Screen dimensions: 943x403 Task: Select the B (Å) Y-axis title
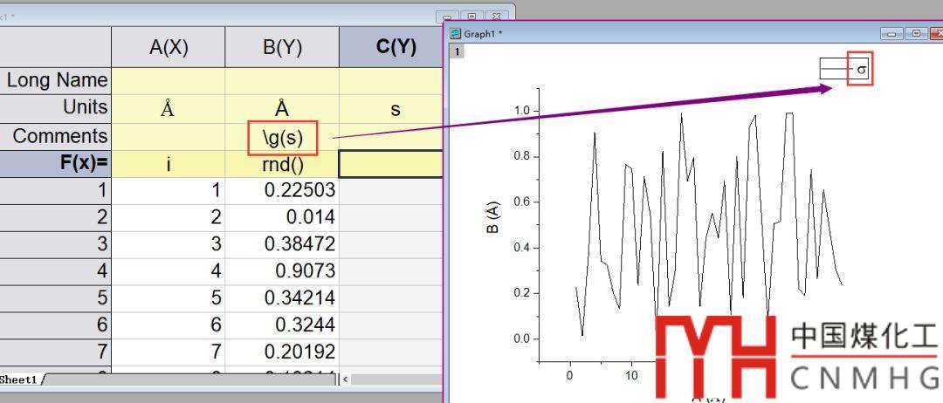click(495, 216)
